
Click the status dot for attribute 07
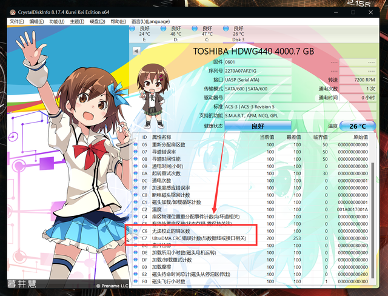136,152
